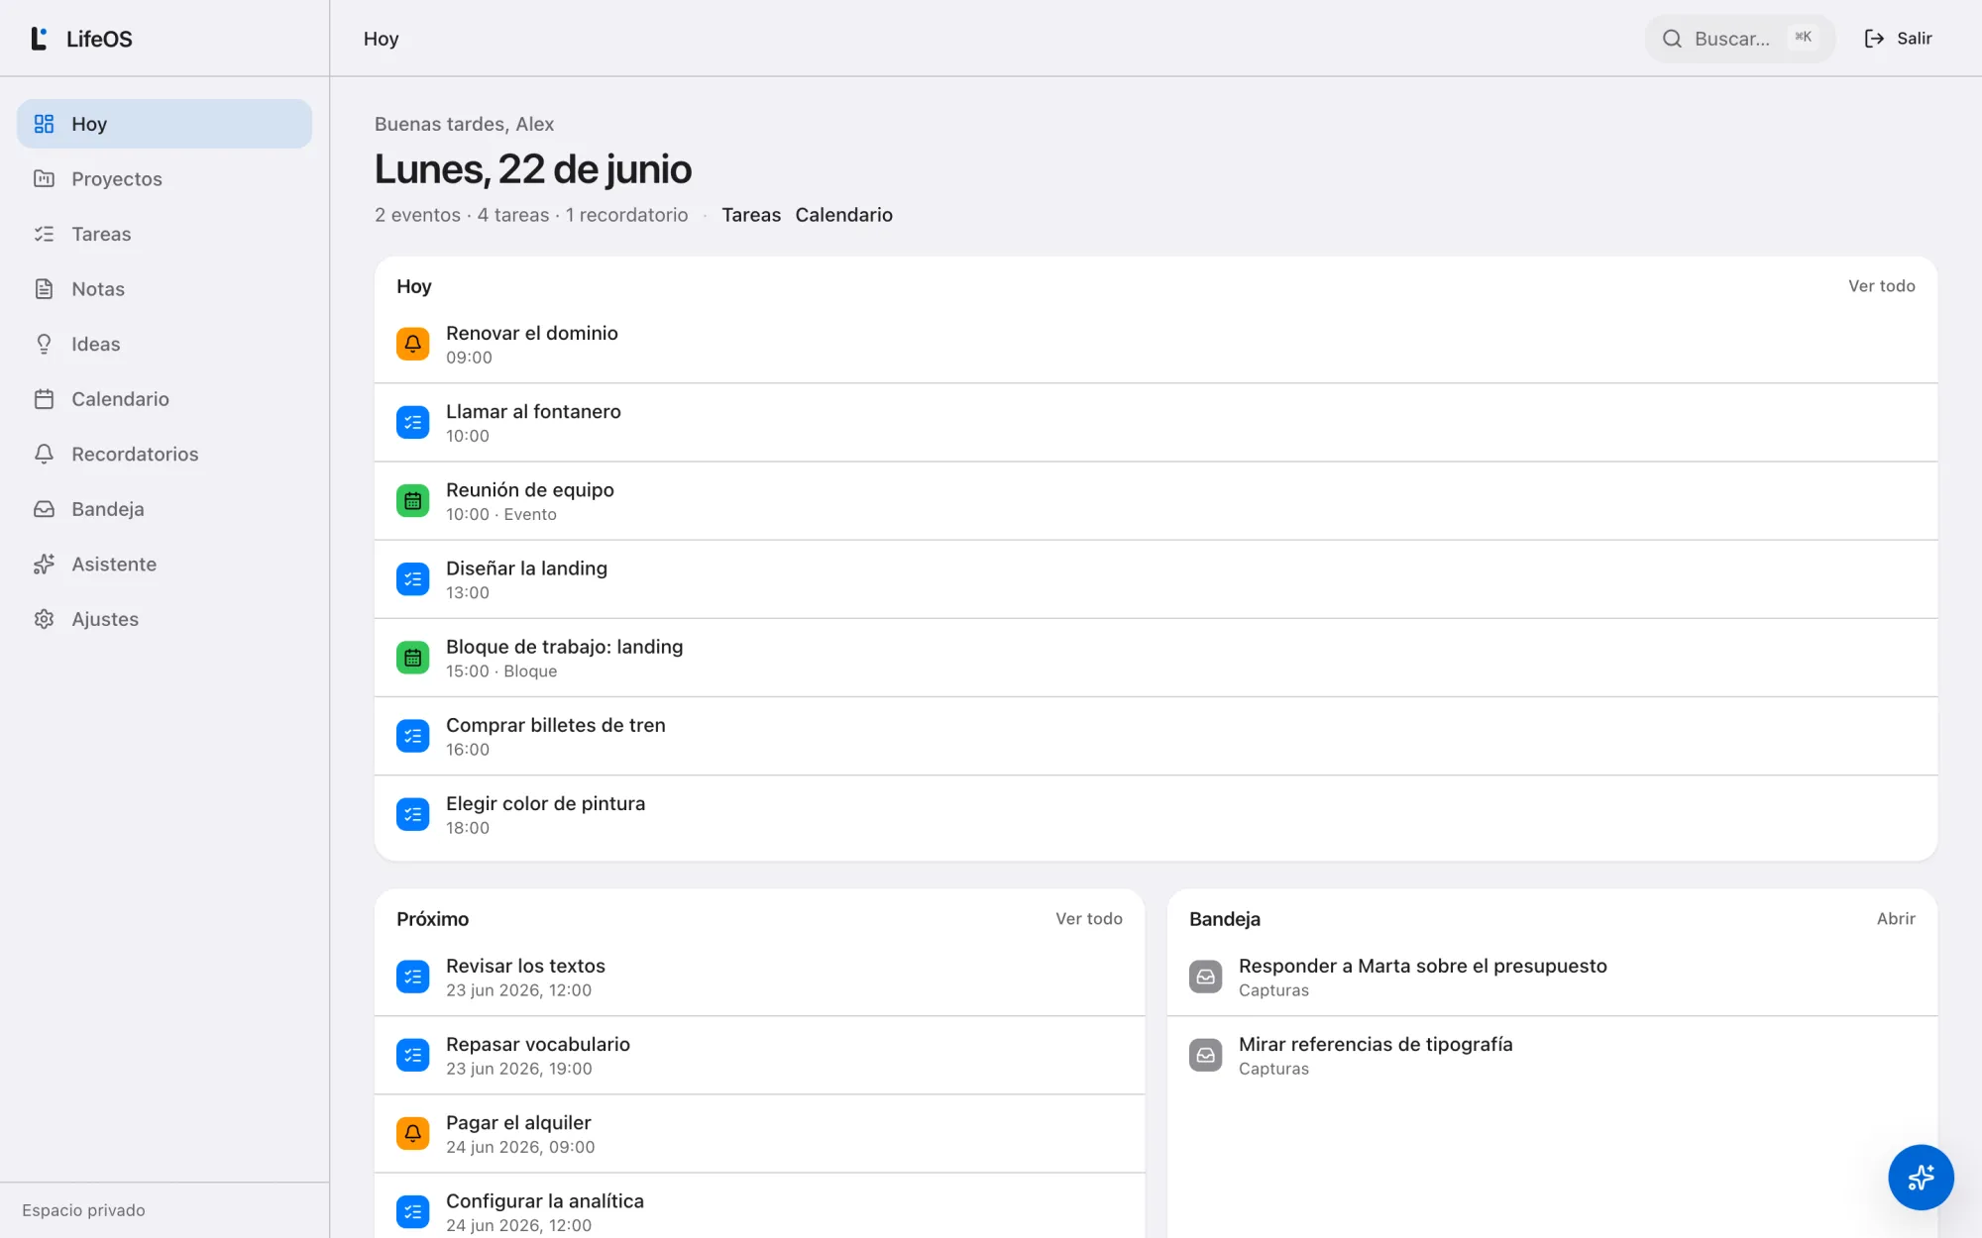The height and width of the screenshot is (1238, 1982).
Task: Open Ajustes in the sidebar menu
Action: click(x=165, y=619)
